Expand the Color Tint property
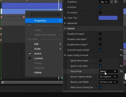Image resolution: width=126 pixels, height=97 pixels. pyautogui.click(x=65, y=18)
